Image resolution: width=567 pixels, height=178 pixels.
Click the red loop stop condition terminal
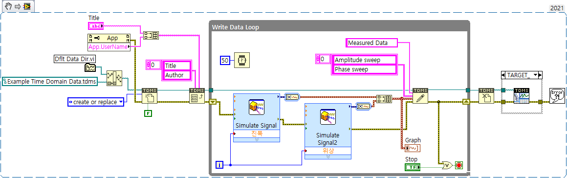pyautogui.click(x=459, y=165)
